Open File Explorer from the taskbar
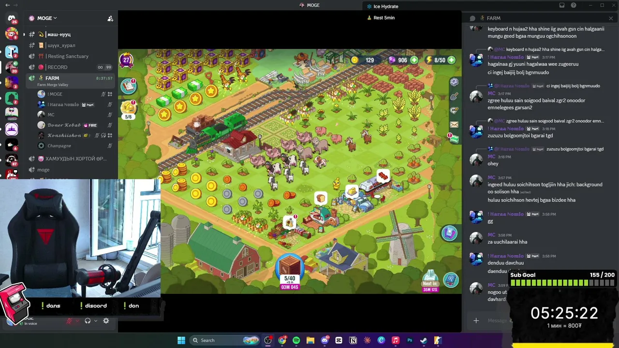 tap(310, 340)
